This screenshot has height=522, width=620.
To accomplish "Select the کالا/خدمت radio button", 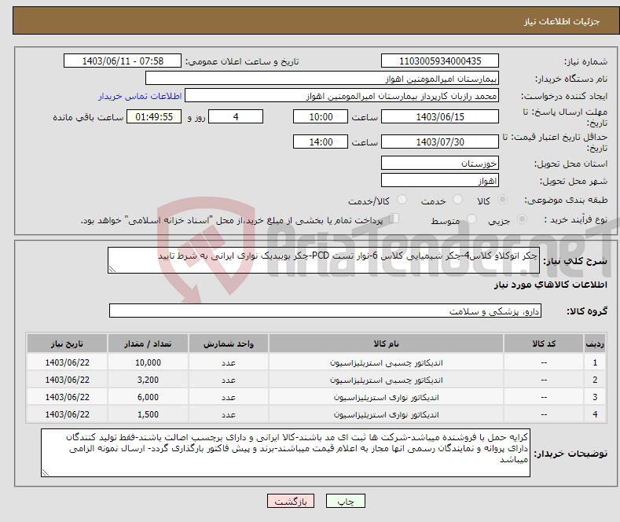I will click(x=402, y=200).
